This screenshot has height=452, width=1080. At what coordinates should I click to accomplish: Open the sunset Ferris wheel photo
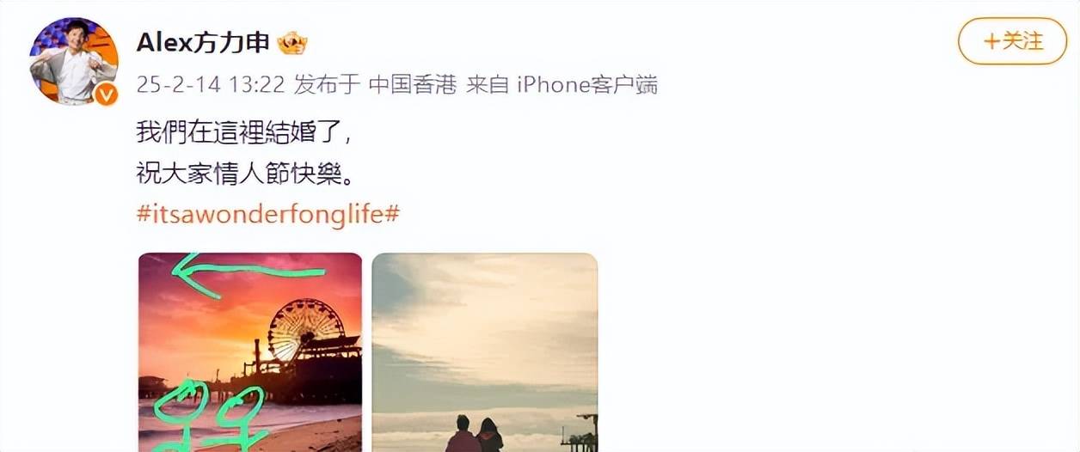click(250, 352)
